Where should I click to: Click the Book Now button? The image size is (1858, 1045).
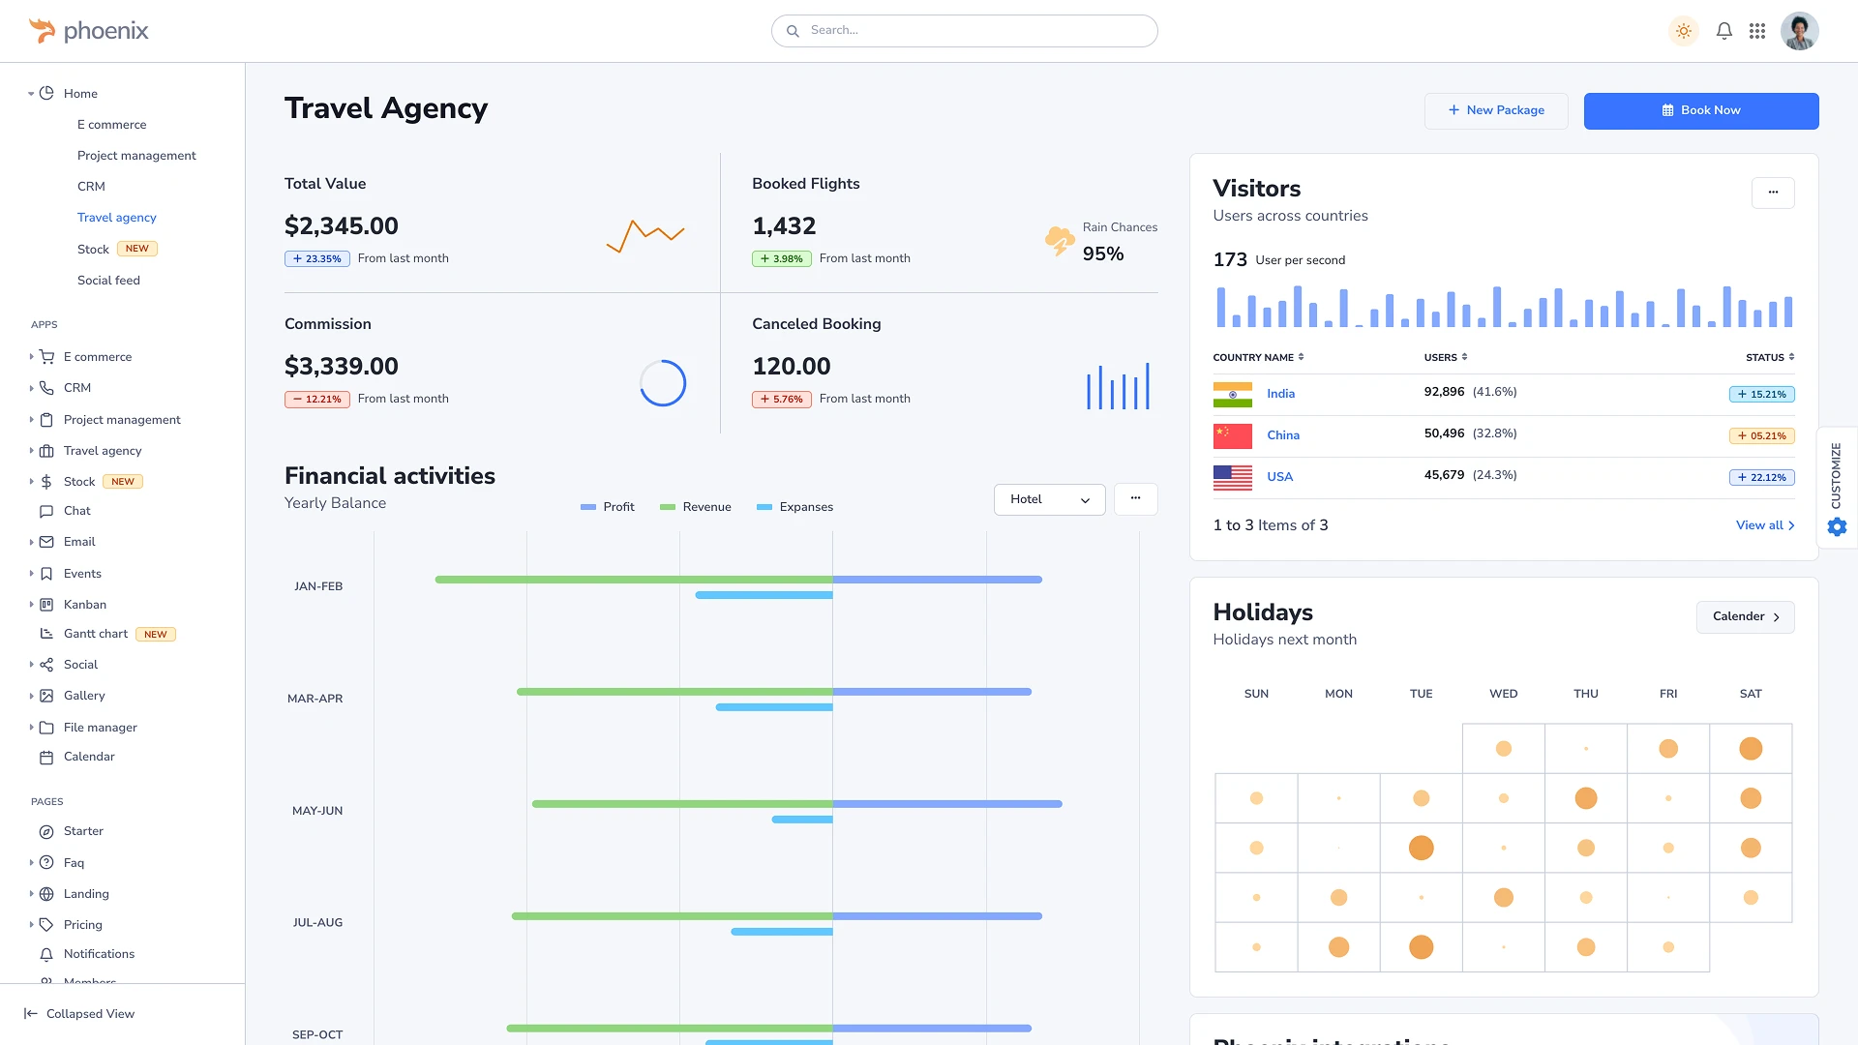[x=1701, y=110]
